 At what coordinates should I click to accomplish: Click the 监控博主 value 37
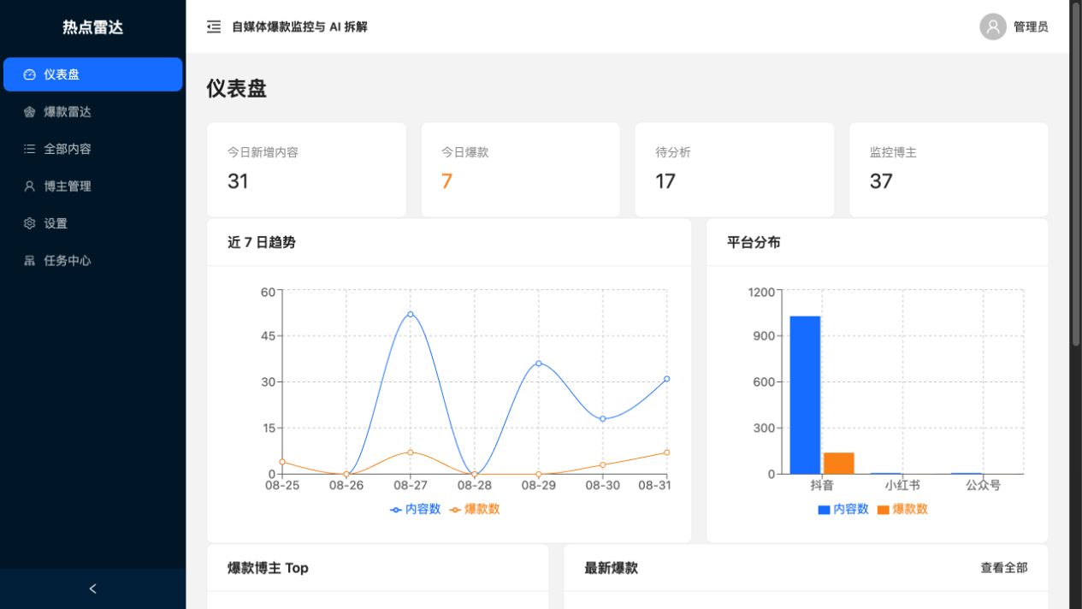[881, 181]
